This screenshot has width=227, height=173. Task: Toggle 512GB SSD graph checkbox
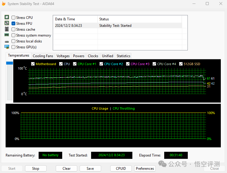coord(181,64)
